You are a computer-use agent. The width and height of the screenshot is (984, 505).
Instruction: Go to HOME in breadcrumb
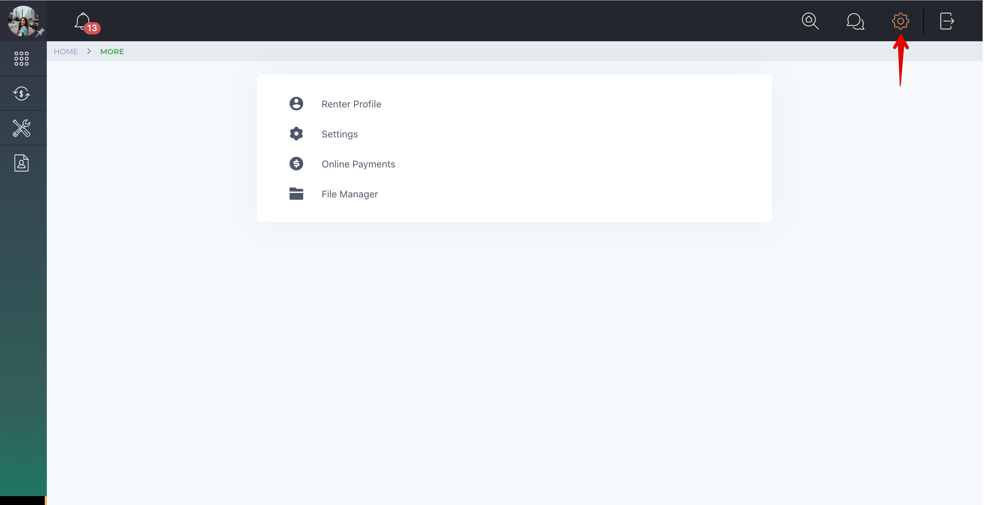(x=66, y=51)
